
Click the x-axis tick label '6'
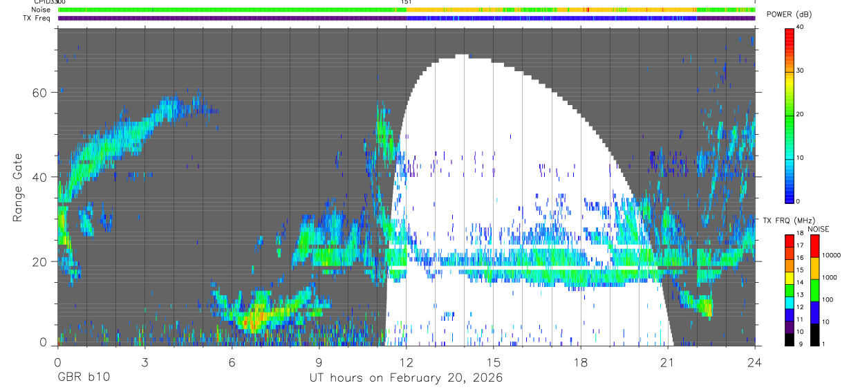(232, 362)
